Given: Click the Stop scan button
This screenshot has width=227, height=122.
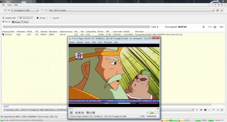Looking at the screenshot, I should coord(210,27).
